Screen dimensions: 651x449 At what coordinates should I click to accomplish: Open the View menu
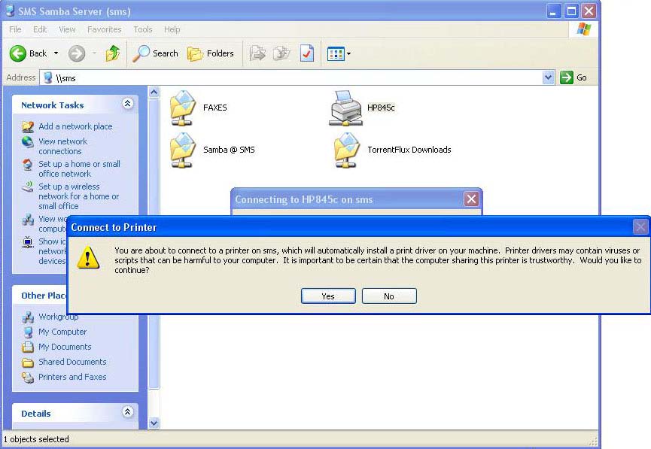point(67,29)
